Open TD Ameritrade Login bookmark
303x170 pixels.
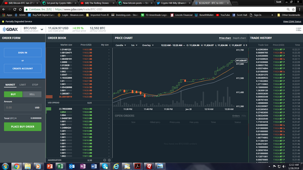point(154,15)
